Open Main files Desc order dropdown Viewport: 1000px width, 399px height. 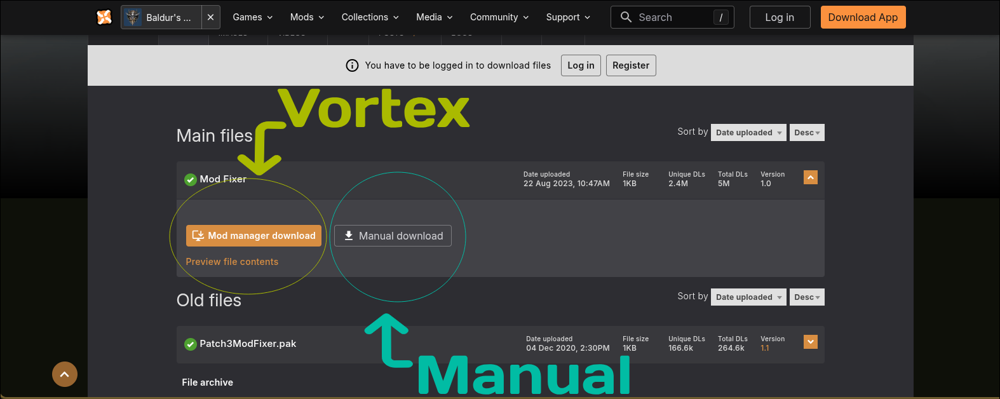pos(807,132)
